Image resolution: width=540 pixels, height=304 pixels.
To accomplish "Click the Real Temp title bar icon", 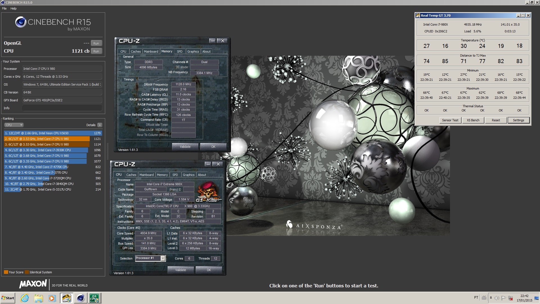I will click(x=418, y=15).
